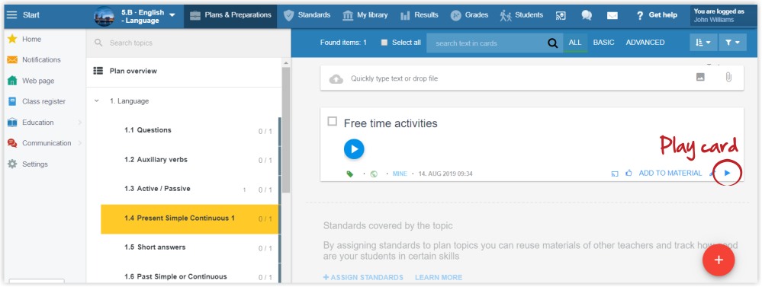Screen dimensions: 762x287
Task: Click the small Play card arrow
Action: [x=728, y=173]
